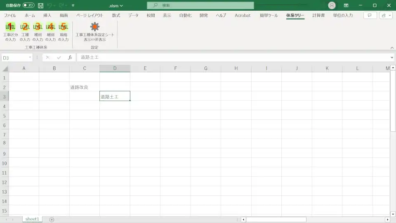The height and width of the screenshot is (223, 396).
Task: Select column D header
Action: [115, 69]
